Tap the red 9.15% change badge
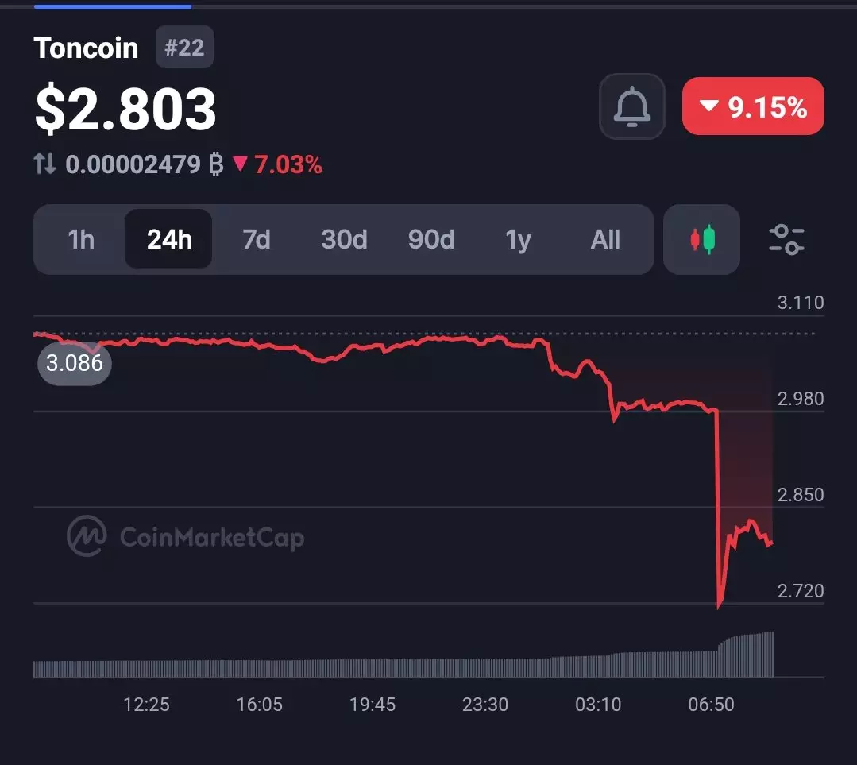The height and width of the screenshot is (765, 857). [x=753, y=106]
